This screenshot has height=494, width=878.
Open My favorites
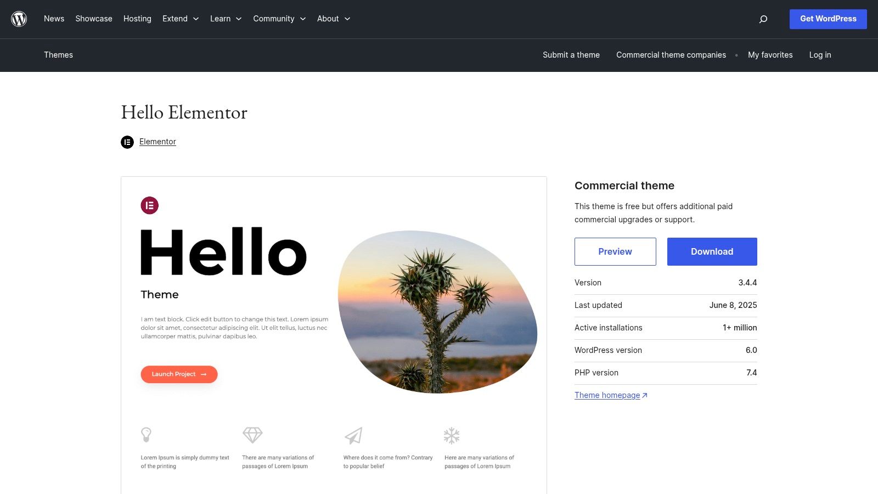coord(770,55)
